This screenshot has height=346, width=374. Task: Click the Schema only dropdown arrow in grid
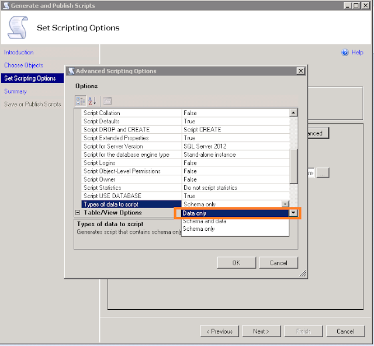tap(285, 204)
